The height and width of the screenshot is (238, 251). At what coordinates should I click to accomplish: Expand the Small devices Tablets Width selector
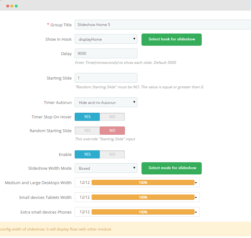point(137,197)
